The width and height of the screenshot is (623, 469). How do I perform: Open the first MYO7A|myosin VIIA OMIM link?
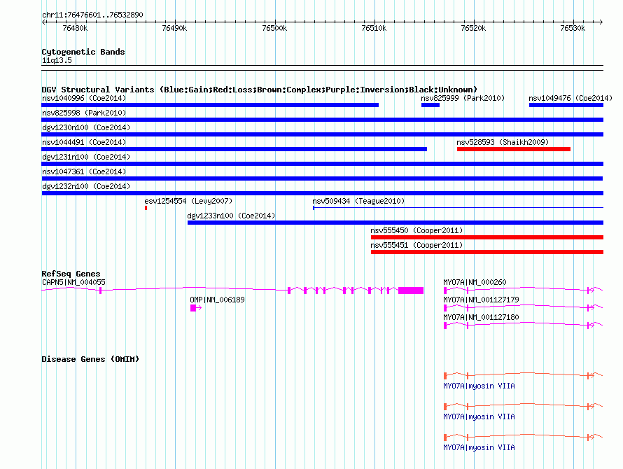479,386
